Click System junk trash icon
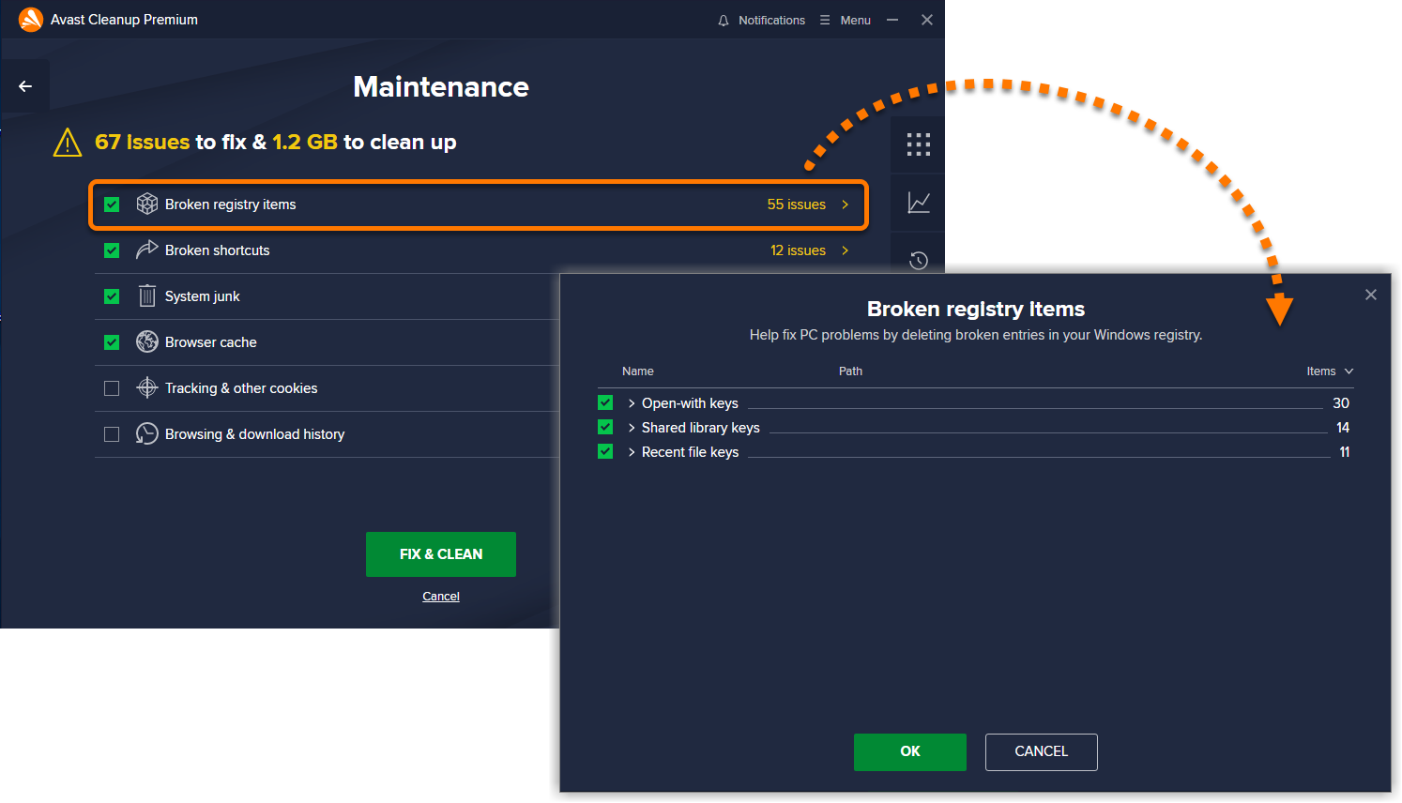1402x803 pixels. (147, 295)
